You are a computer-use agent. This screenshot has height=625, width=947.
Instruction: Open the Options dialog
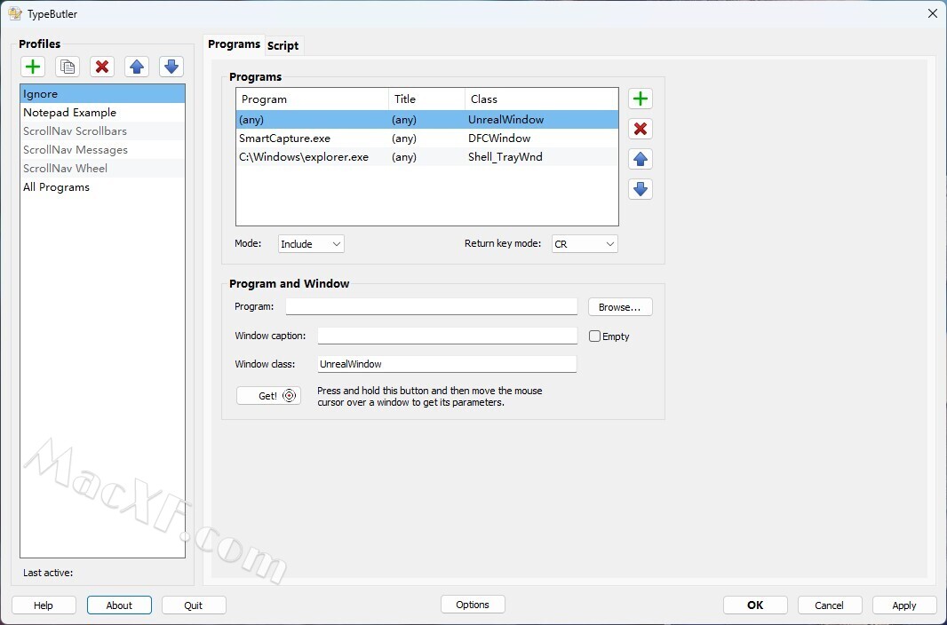tap(473, 605)
